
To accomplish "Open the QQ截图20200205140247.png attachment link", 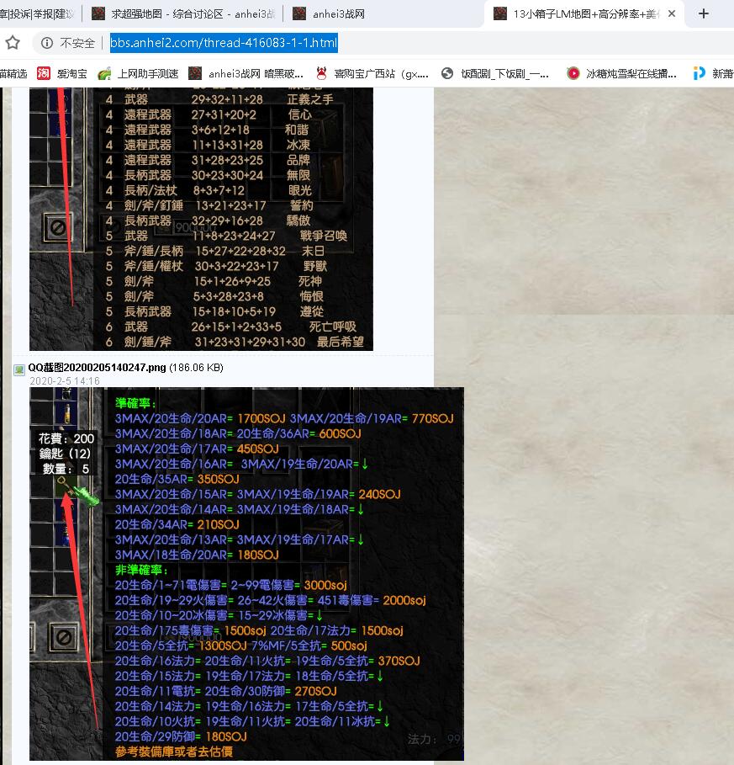I will coord(97,368).
